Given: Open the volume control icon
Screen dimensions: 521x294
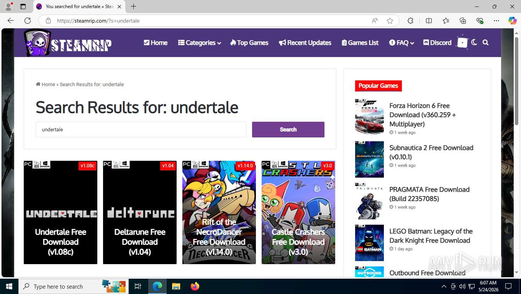Looking at the screenshot, I should pyautogui.click(x=462, y=286).
